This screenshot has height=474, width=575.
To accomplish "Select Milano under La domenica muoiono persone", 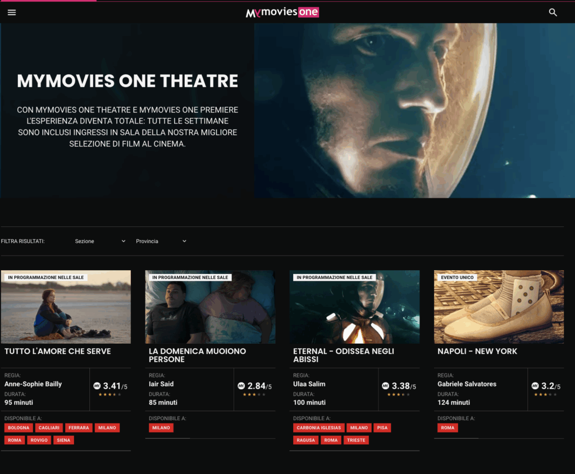I will click(x=161, y=428).
